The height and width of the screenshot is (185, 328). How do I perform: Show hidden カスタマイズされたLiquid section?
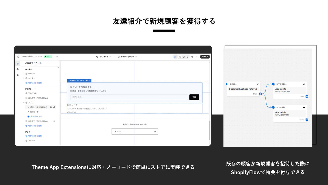tap(54, 121)
